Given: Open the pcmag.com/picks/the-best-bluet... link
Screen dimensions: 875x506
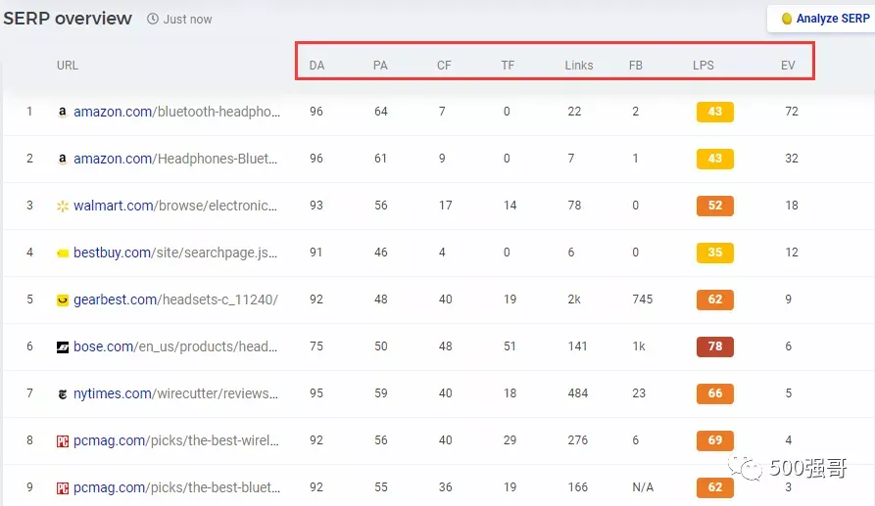Looking at the screenshot, I should (x=177, y=487).
